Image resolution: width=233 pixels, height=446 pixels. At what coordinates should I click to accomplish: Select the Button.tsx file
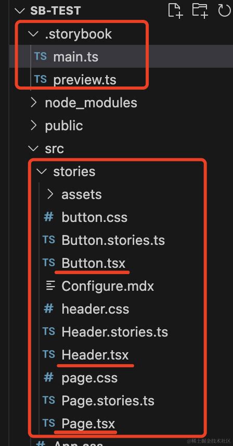94,263
